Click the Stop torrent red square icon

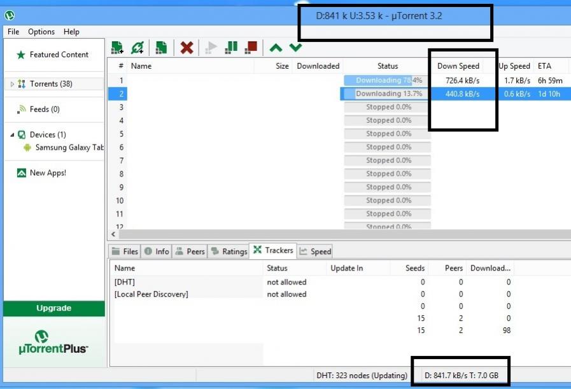(x=251, y=47)
